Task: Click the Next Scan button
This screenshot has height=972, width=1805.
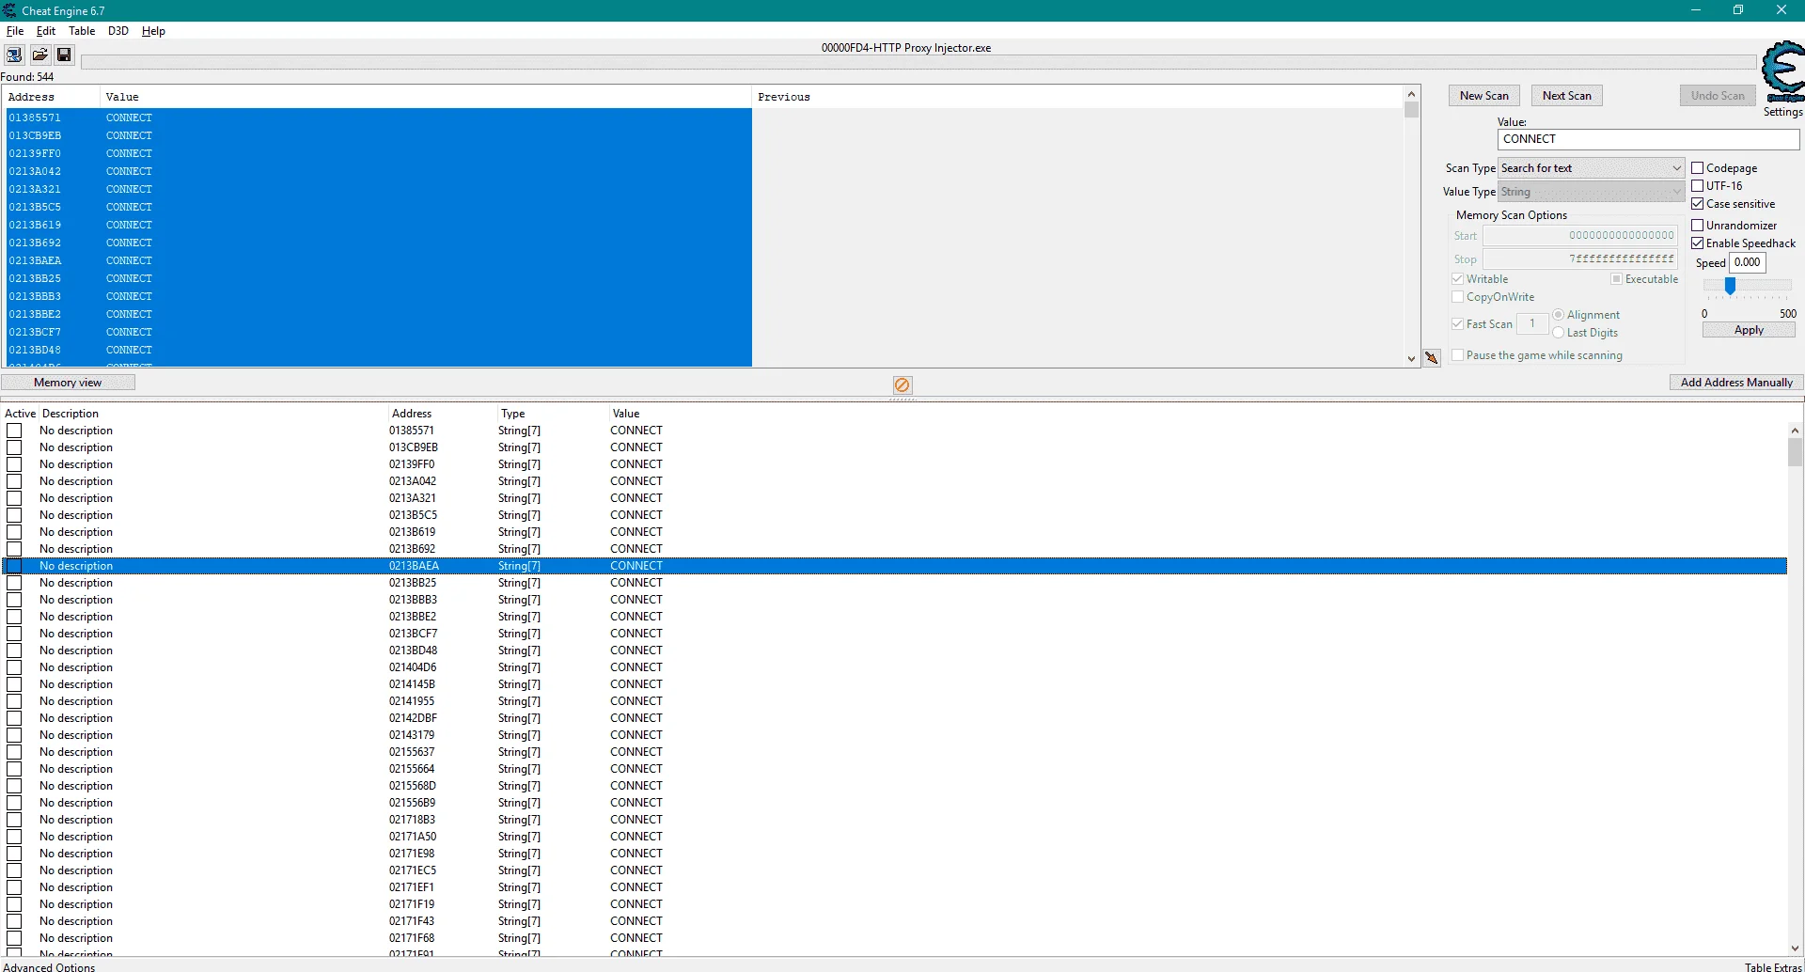Action: [x=1567, y=96]
